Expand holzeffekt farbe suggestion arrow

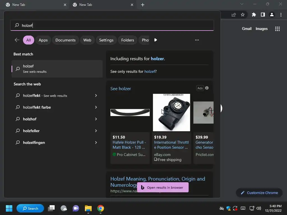[96, 107]
